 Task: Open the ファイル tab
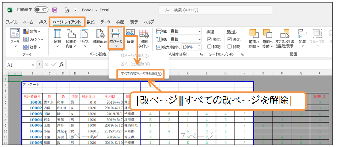(x=11, y=22)
